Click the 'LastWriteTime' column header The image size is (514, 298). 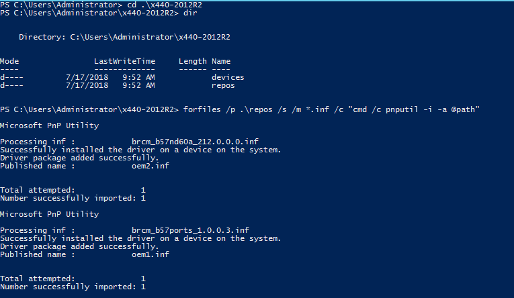pyautogui.click(x=124, y=61)
